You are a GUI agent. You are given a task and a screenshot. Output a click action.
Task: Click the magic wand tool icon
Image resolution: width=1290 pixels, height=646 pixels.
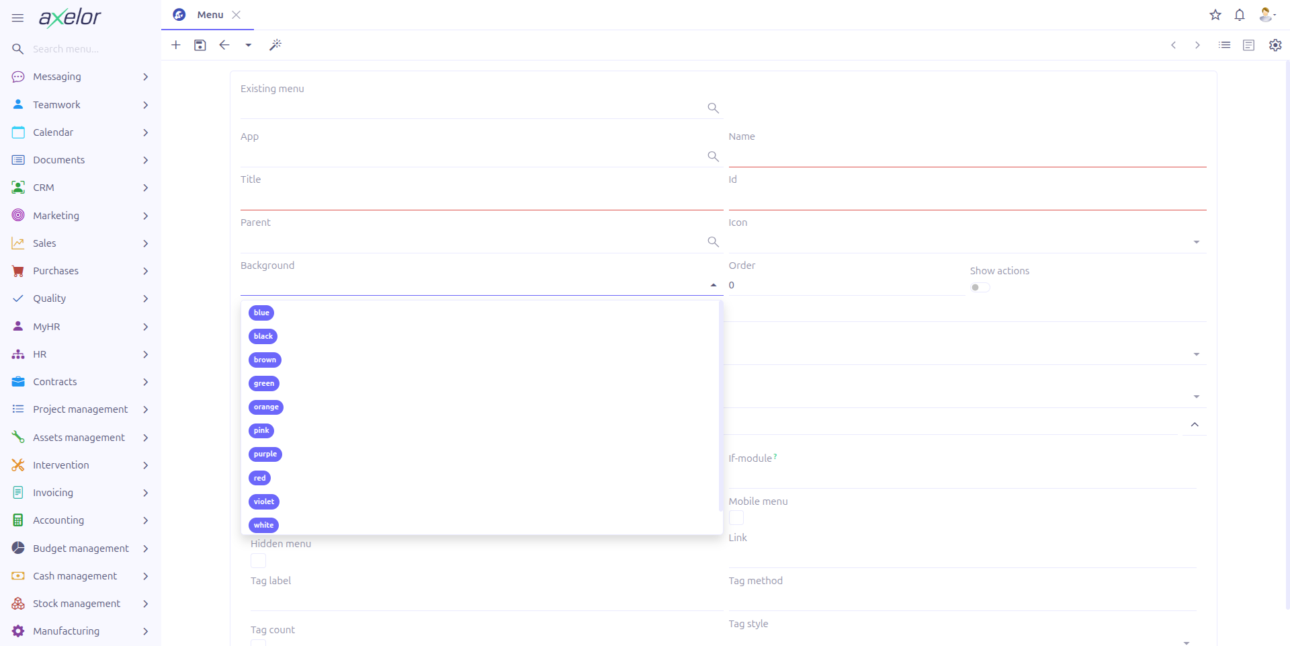[275, 45]
